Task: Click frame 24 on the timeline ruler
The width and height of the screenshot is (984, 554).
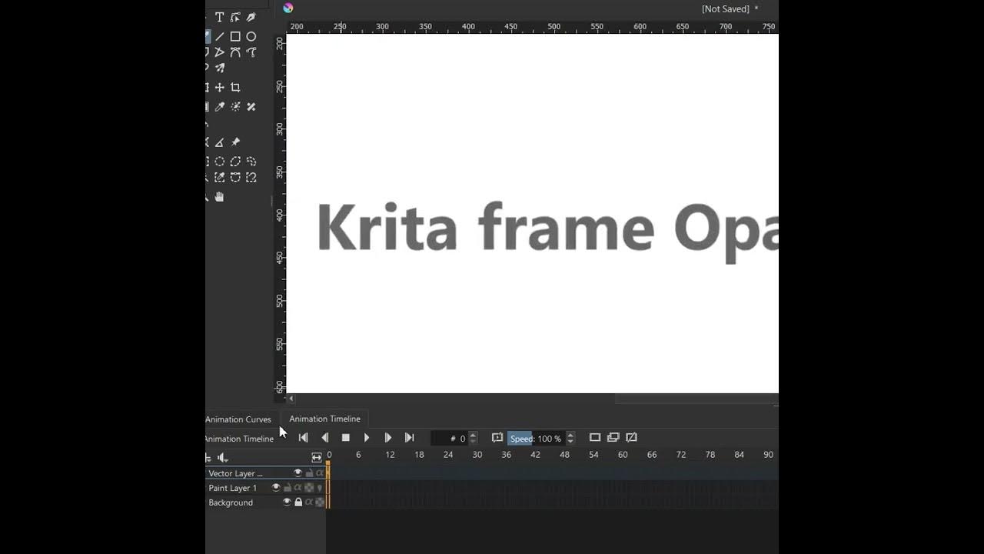Action: click(448, 455)
